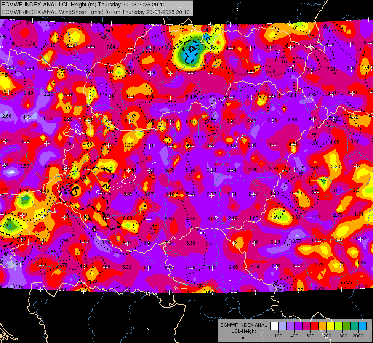Screen dimensions: 373x343
Task: Select the teal legend swatch
Action: 354,326
